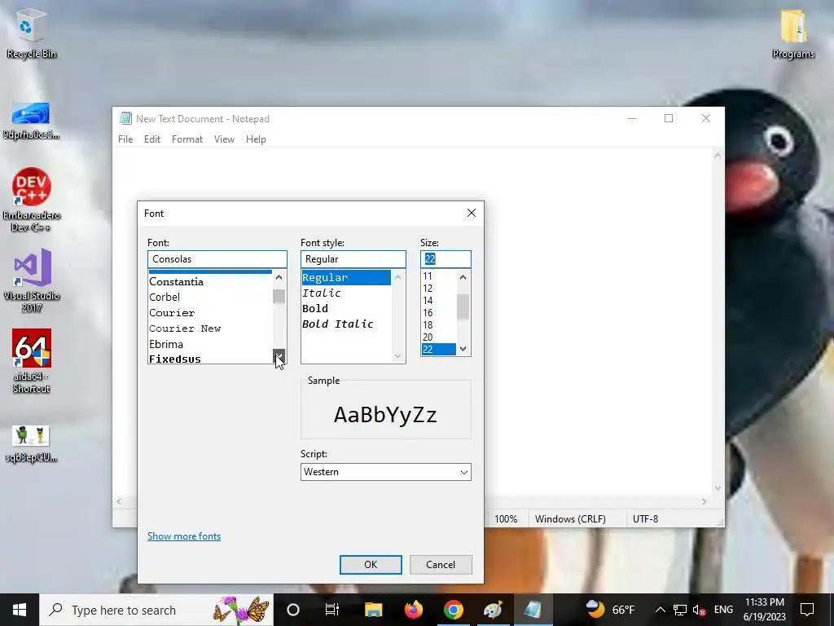Open Paint app from the taskbar

493,610
